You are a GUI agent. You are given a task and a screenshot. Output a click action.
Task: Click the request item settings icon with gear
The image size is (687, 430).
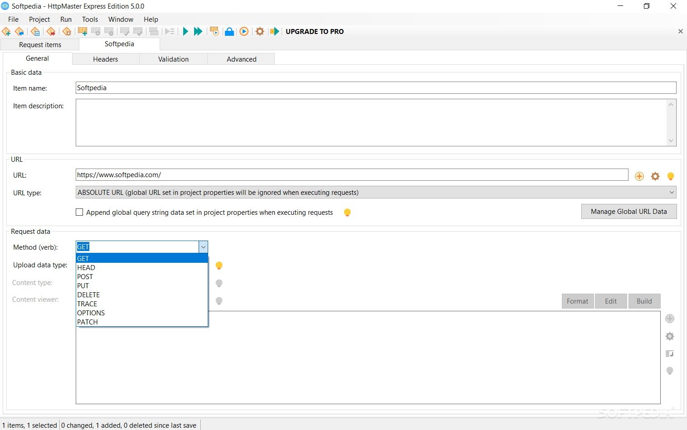tap(96, 32)
